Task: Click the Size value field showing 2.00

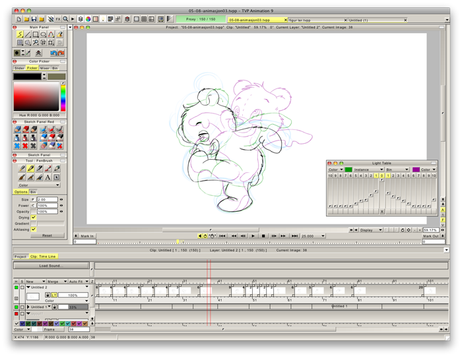Action: 47,199
